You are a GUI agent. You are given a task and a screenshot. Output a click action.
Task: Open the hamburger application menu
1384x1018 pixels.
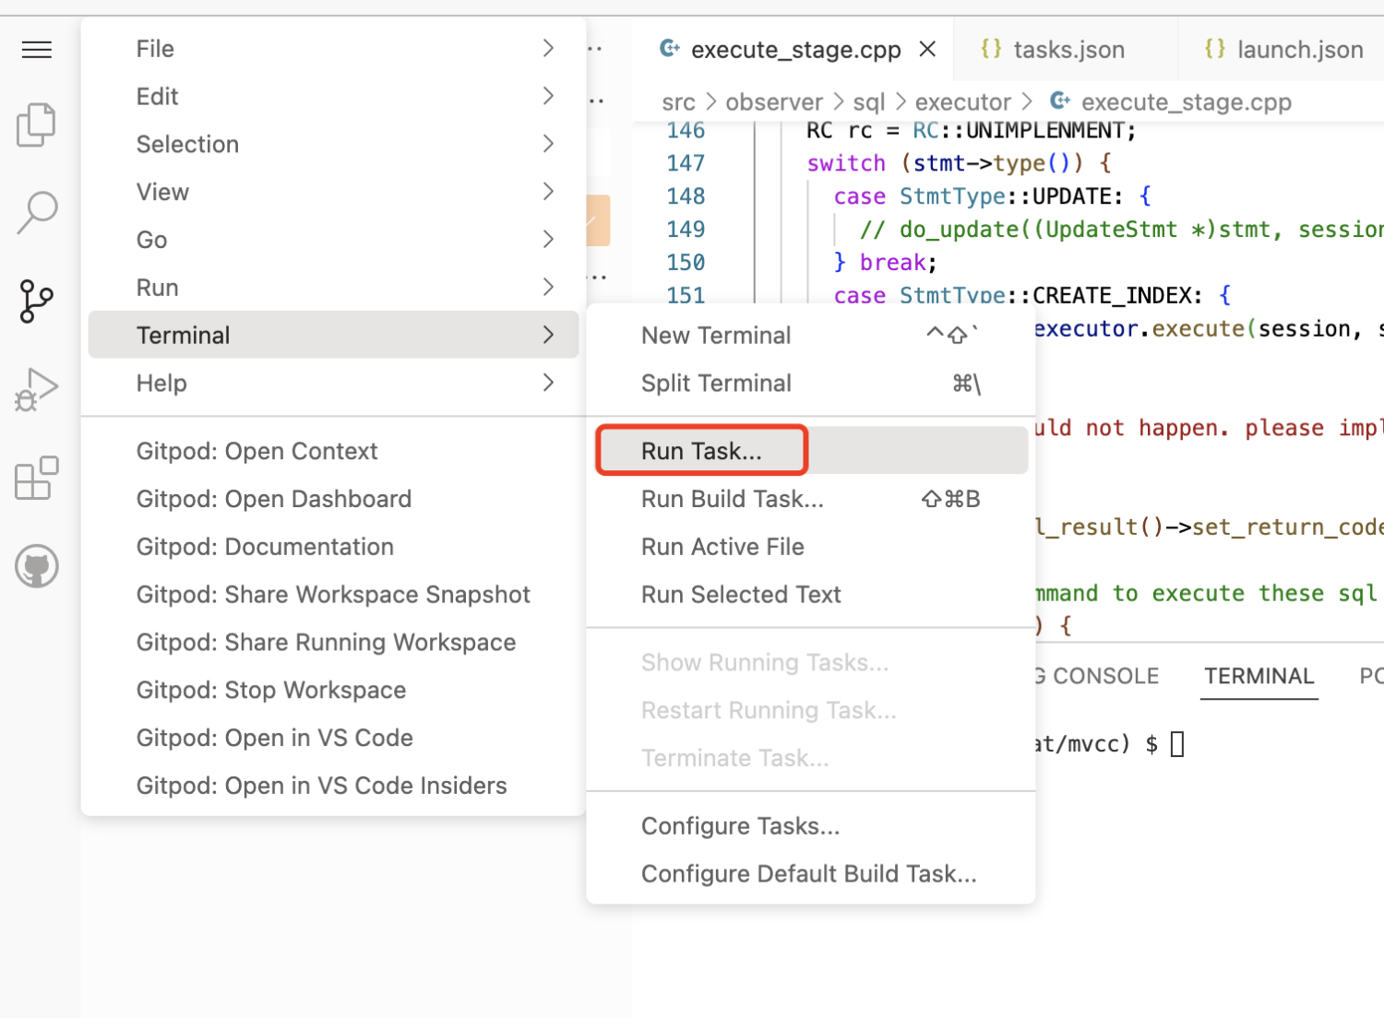tap(37, 50)
